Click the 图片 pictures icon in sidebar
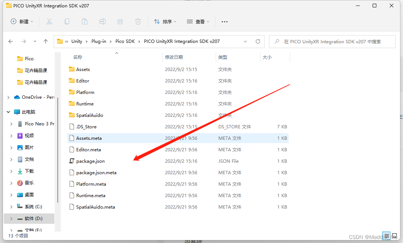 pos(20,148)
